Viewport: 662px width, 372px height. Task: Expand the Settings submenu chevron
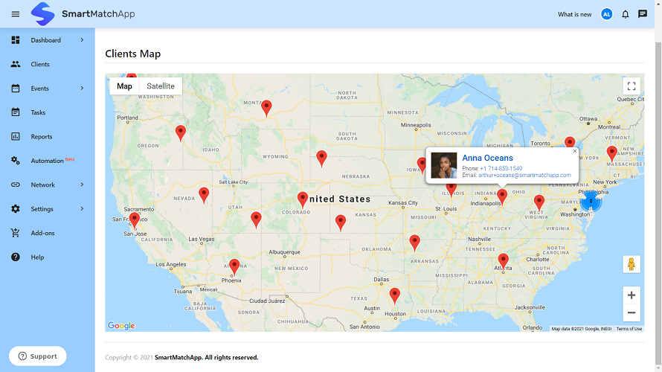pyautogui.click(x=82, y=209)
